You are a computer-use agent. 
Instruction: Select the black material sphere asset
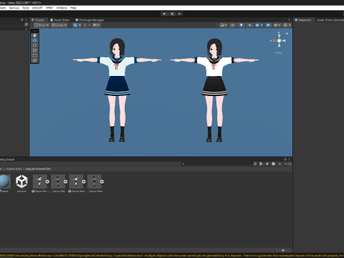5,181
